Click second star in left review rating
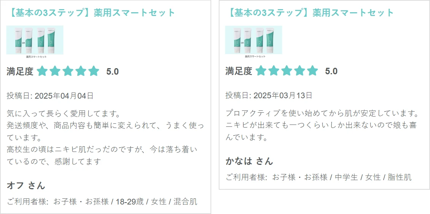 pos(55,71)
